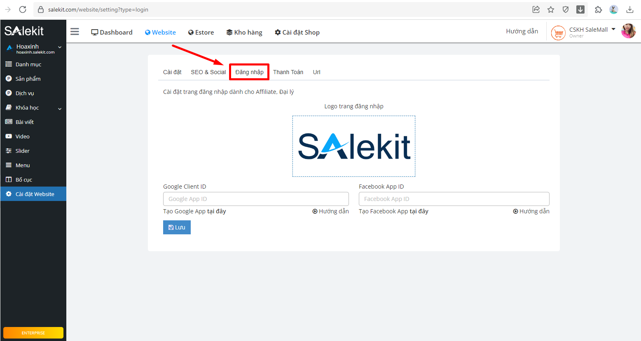This screenshot has width=641, height=341.
Task: Open Sản phẩm in the sidebar
Action: pyautogui.click(x=33, y=79)
